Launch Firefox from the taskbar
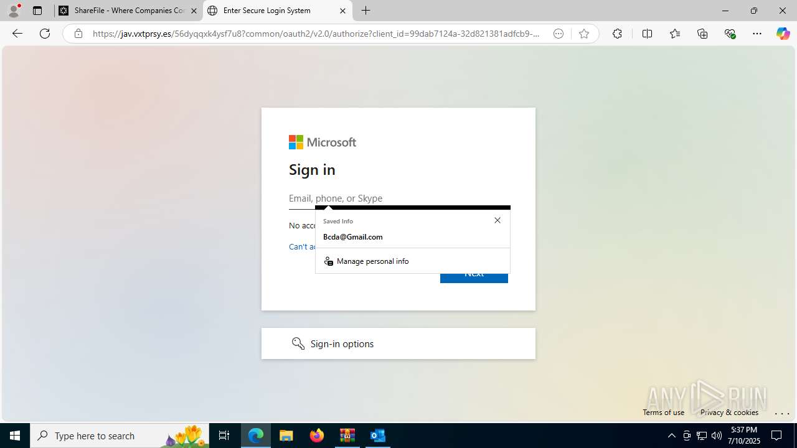This screenshot has width=797, height=448. click(317, 436)
